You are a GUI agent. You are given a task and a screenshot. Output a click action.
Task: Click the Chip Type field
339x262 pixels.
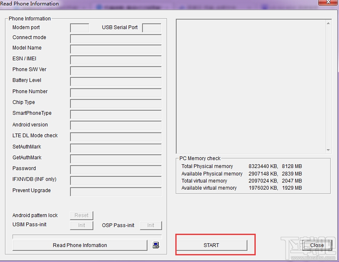pyautogui.click(x=116, y=104)
